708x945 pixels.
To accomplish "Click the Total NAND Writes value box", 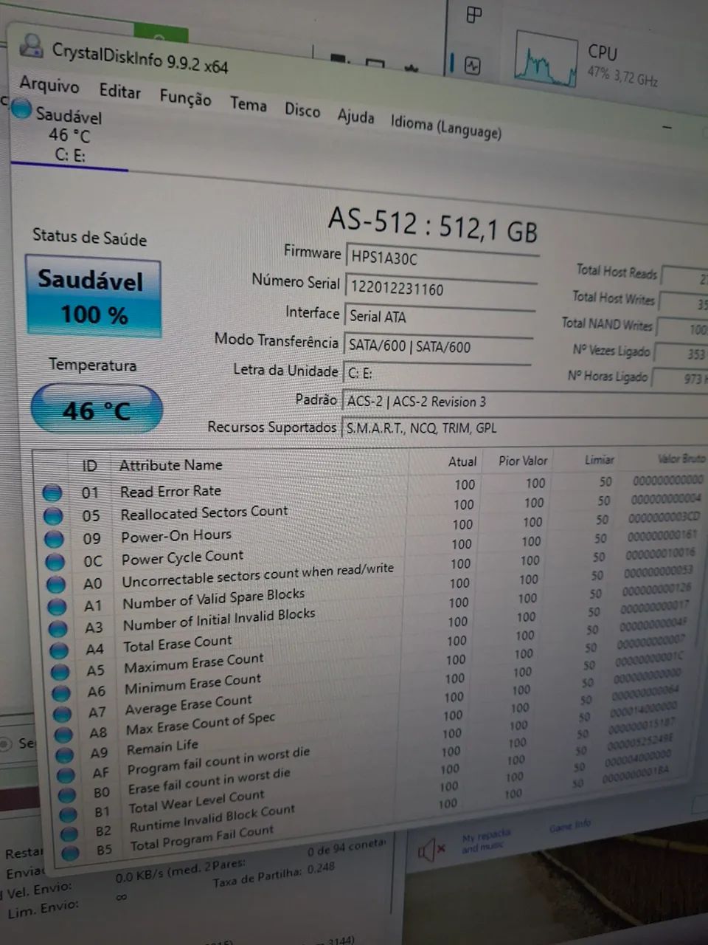I will point(682,329).
